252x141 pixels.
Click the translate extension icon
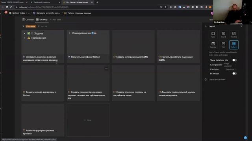tap(180, 7)
